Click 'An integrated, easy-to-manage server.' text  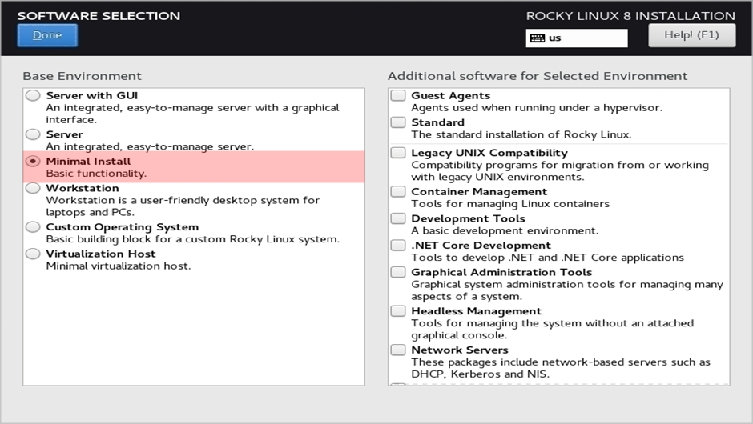pyautogui.click(x=150, y=146)
